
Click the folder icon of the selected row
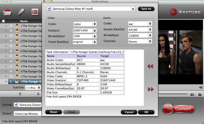point(17,81)
